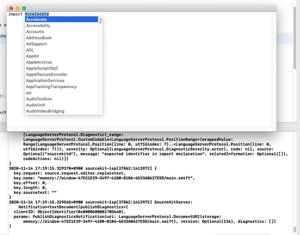
Task: Pick Accounts in the completion popup
Action: (x=61, y=32)
